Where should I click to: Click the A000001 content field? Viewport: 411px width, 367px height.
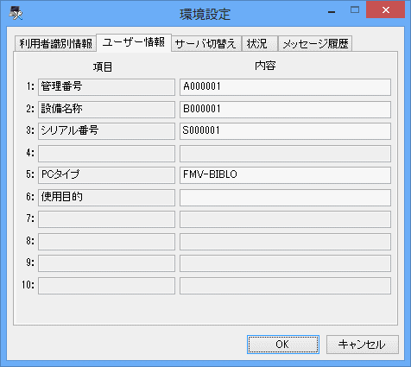pos(285,87)
